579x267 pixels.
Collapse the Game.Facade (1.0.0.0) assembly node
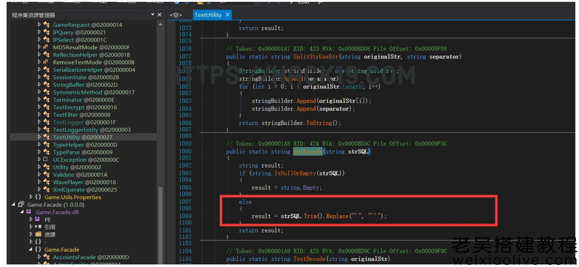point(14,205)
